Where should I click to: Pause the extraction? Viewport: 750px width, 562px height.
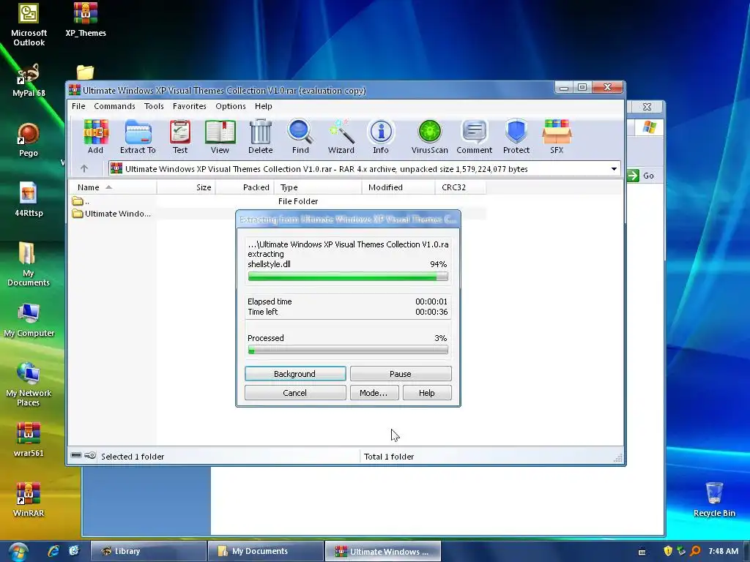pyautogui.click(x=401, y=374)
